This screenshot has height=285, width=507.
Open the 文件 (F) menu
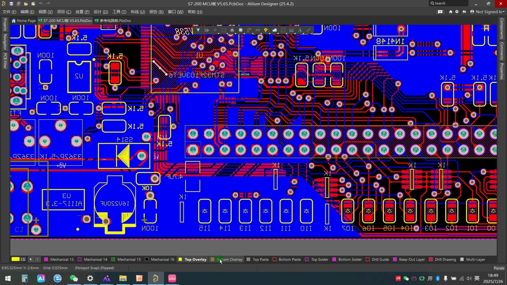tap(10, 12)
